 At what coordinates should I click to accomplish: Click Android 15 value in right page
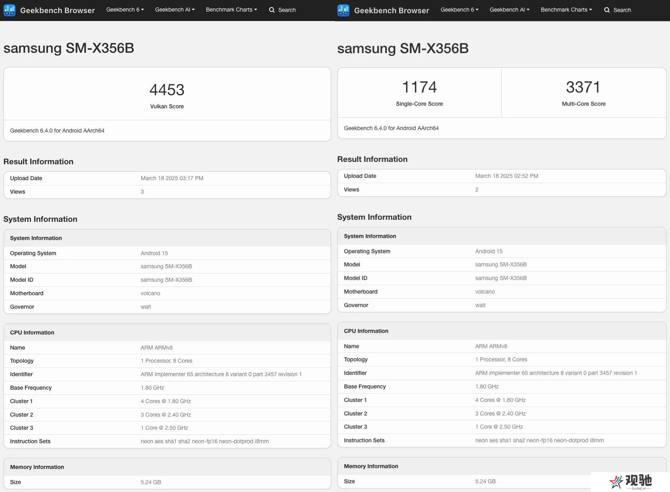pyautogui.click(x=489, y=251)
